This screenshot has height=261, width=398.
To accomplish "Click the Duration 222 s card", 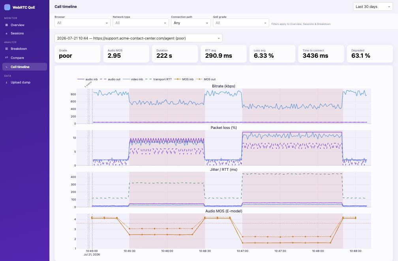I will coord(175,54).
